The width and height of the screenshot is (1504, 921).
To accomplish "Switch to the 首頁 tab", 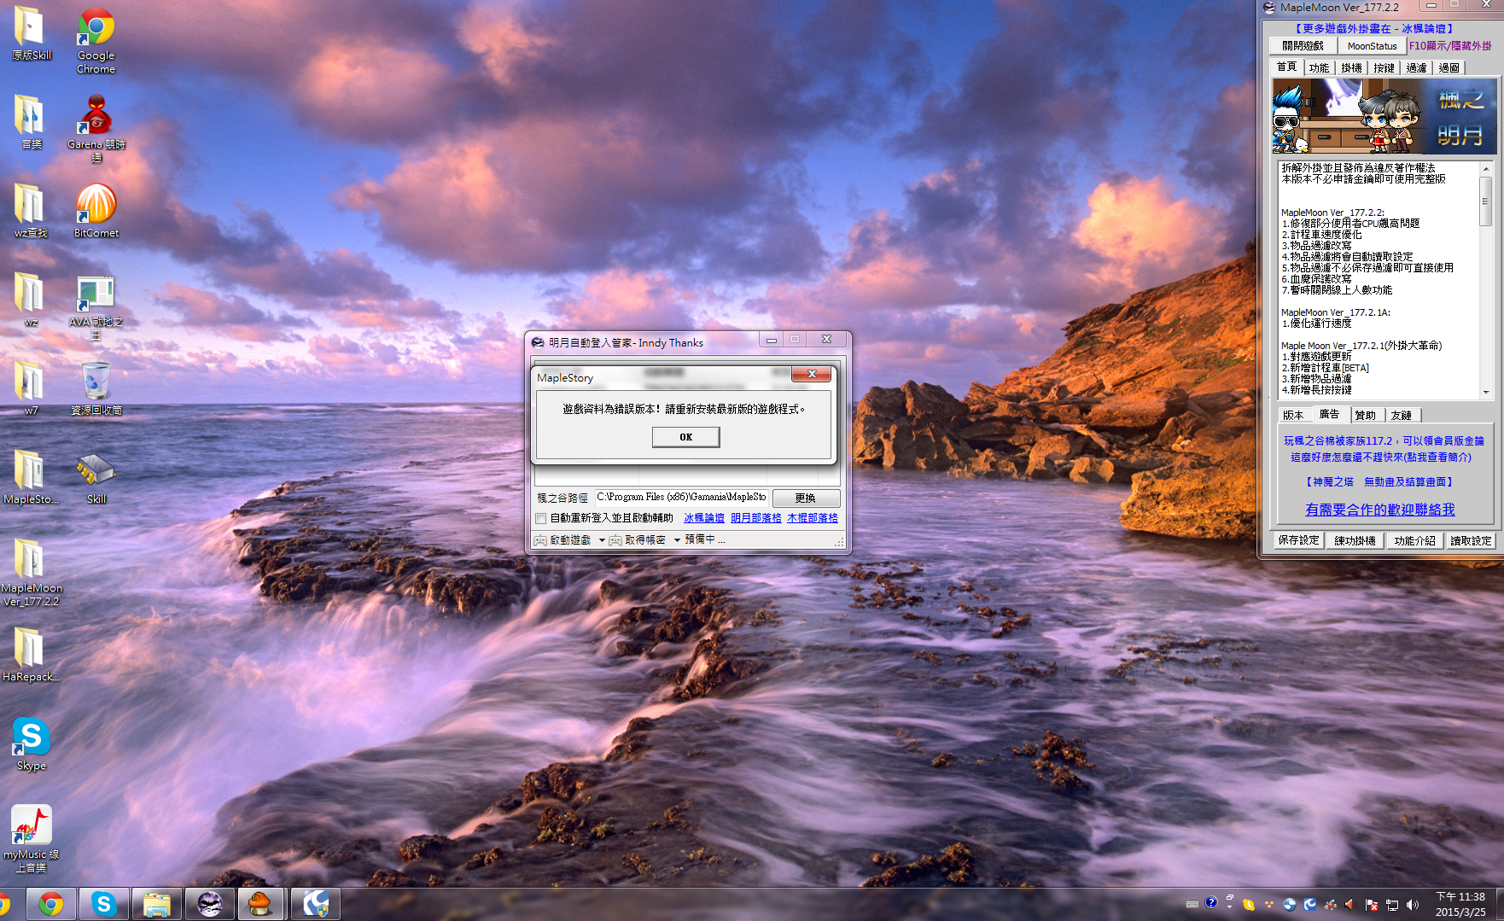I will point(1286,67).
